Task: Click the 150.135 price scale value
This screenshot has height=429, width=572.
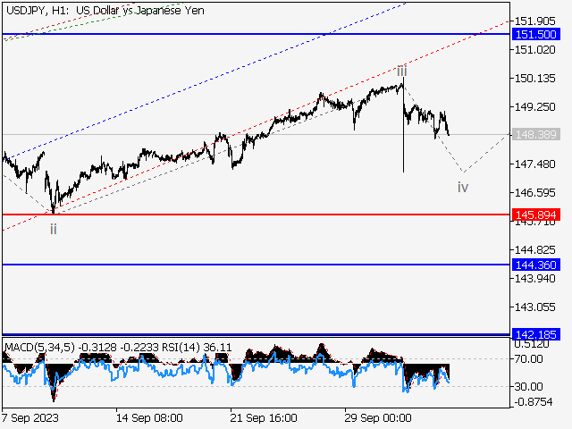Action: (534, 78)
